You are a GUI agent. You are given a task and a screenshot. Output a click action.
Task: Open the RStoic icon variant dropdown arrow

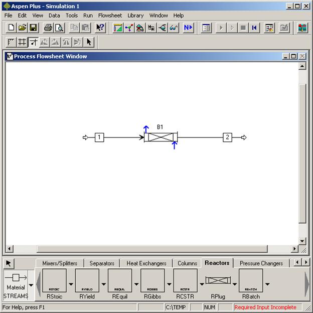coord(71,284)
